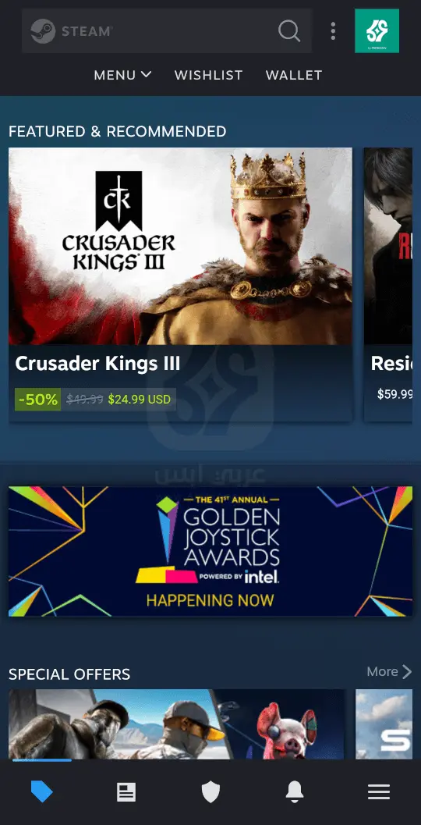
Task: Open the three-dot overflow menu
Action: pos(333,31)
